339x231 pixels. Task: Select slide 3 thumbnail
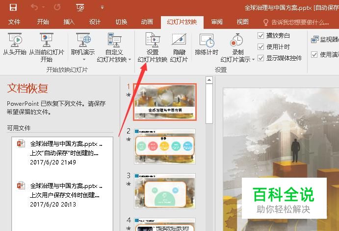165,191
